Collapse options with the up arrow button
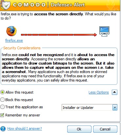 (114, 92)
